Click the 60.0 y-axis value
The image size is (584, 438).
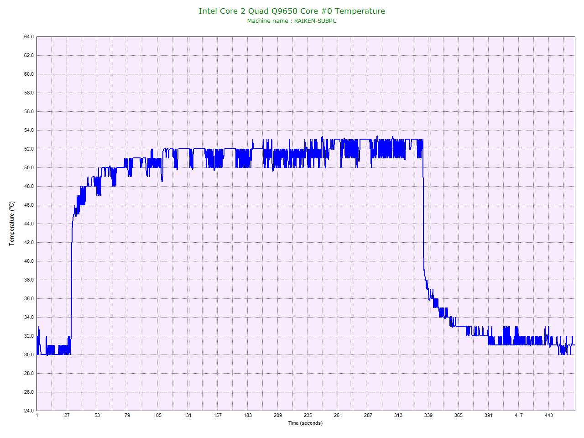[29, 74]
